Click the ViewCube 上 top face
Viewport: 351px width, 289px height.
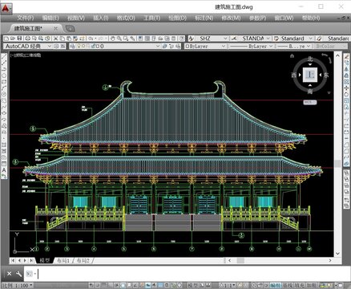pyautogui.click(x=310, y=75)
